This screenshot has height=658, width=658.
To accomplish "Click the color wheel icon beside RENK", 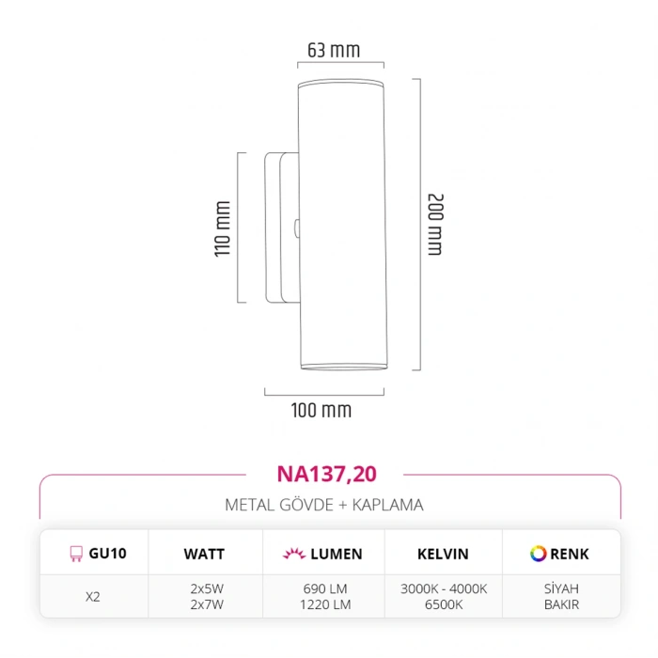I will pyautogui.click(x=538, y=554).
